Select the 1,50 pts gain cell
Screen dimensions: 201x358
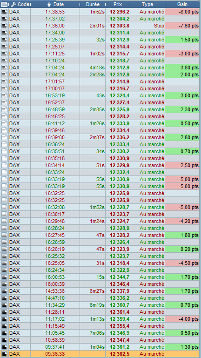click(x=182, y=40)
